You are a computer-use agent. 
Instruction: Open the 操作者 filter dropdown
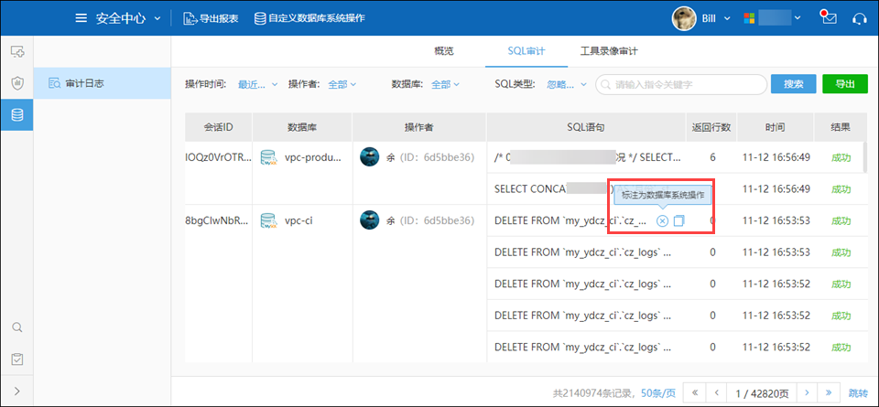coord(342,84)
